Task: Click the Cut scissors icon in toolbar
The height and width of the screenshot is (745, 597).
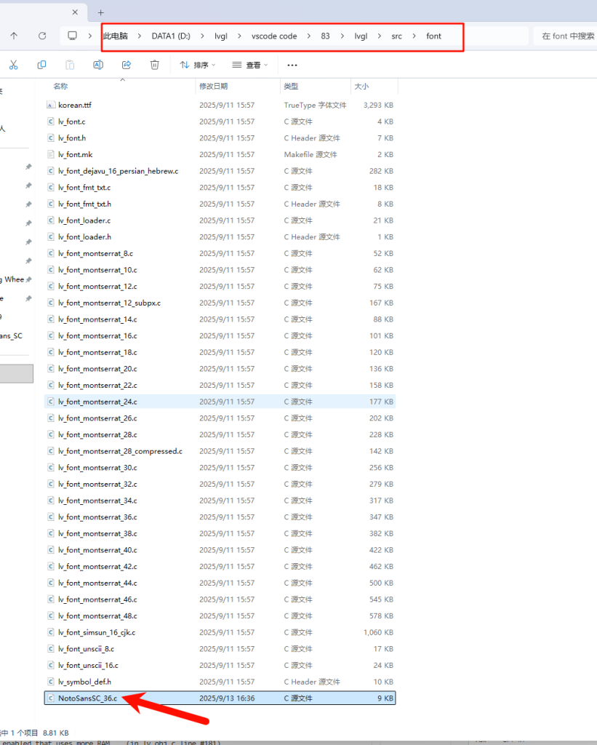Action: 13,65
